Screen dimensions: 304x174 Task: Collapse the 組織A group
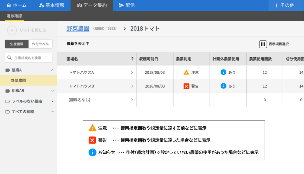[52, 70]
